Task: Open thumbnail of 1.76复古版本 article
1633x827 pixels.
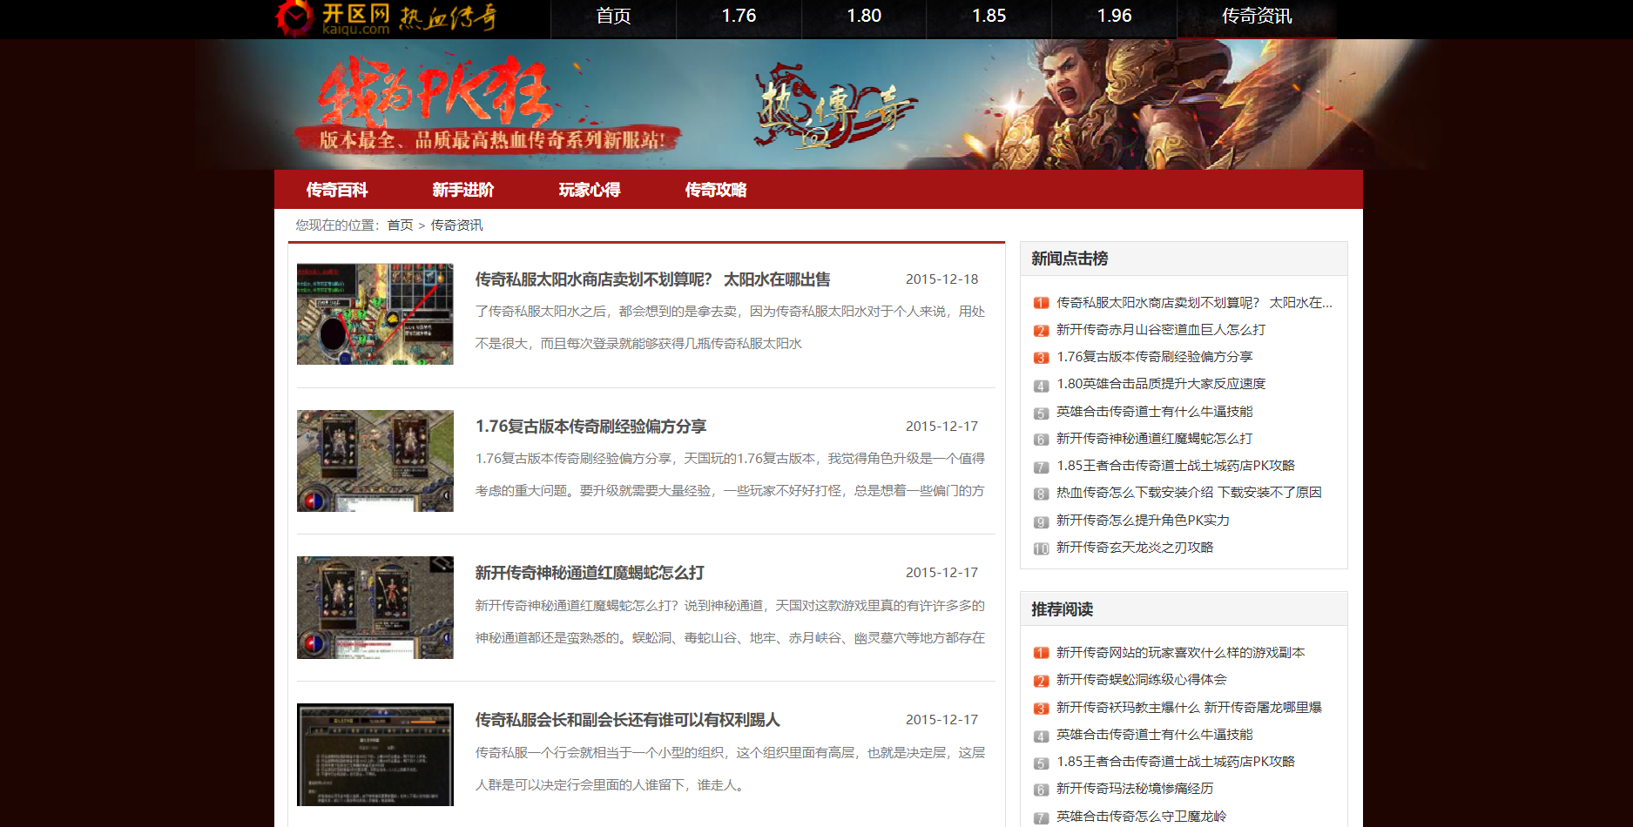Action: [375, 461]
